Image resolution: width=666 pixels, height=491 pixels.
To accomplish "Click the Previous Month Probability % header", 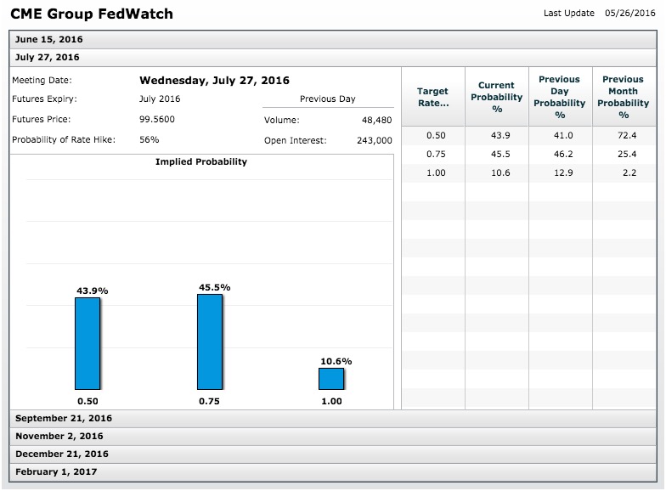I will pyautogui.click(x=624, y=97).
